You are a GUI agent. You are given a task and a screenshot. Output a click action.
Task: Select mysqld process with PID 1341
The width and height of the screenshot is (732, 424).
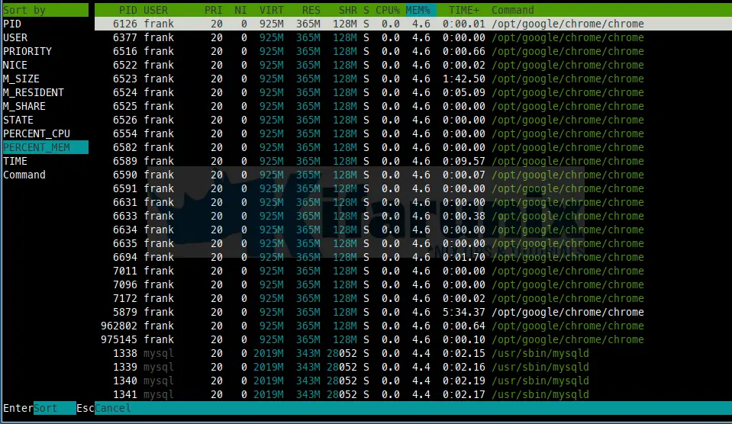tap(413, 394)
